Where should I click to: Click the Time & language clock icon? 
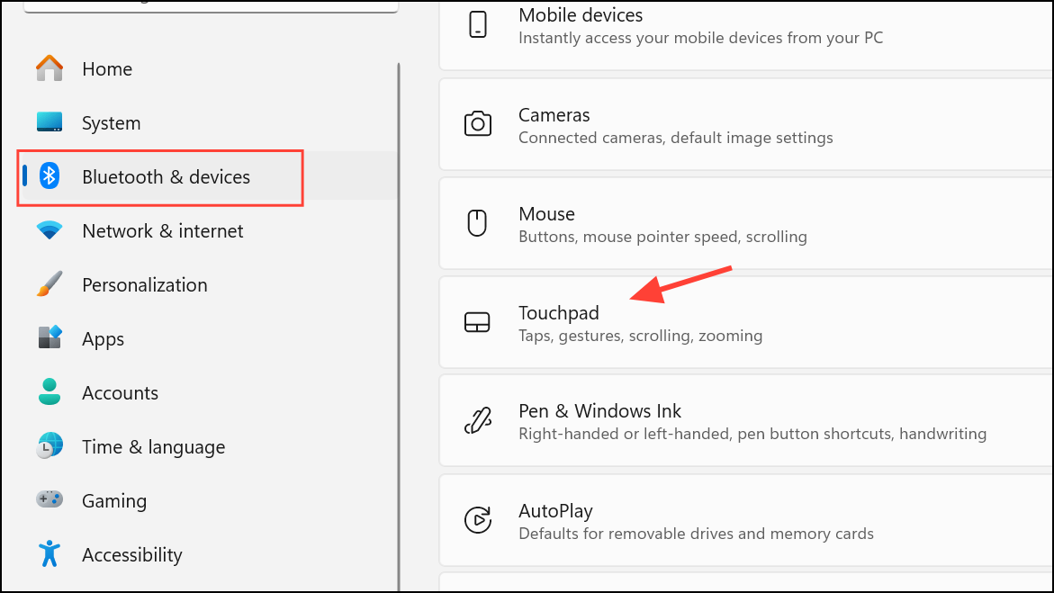[50, 447]
